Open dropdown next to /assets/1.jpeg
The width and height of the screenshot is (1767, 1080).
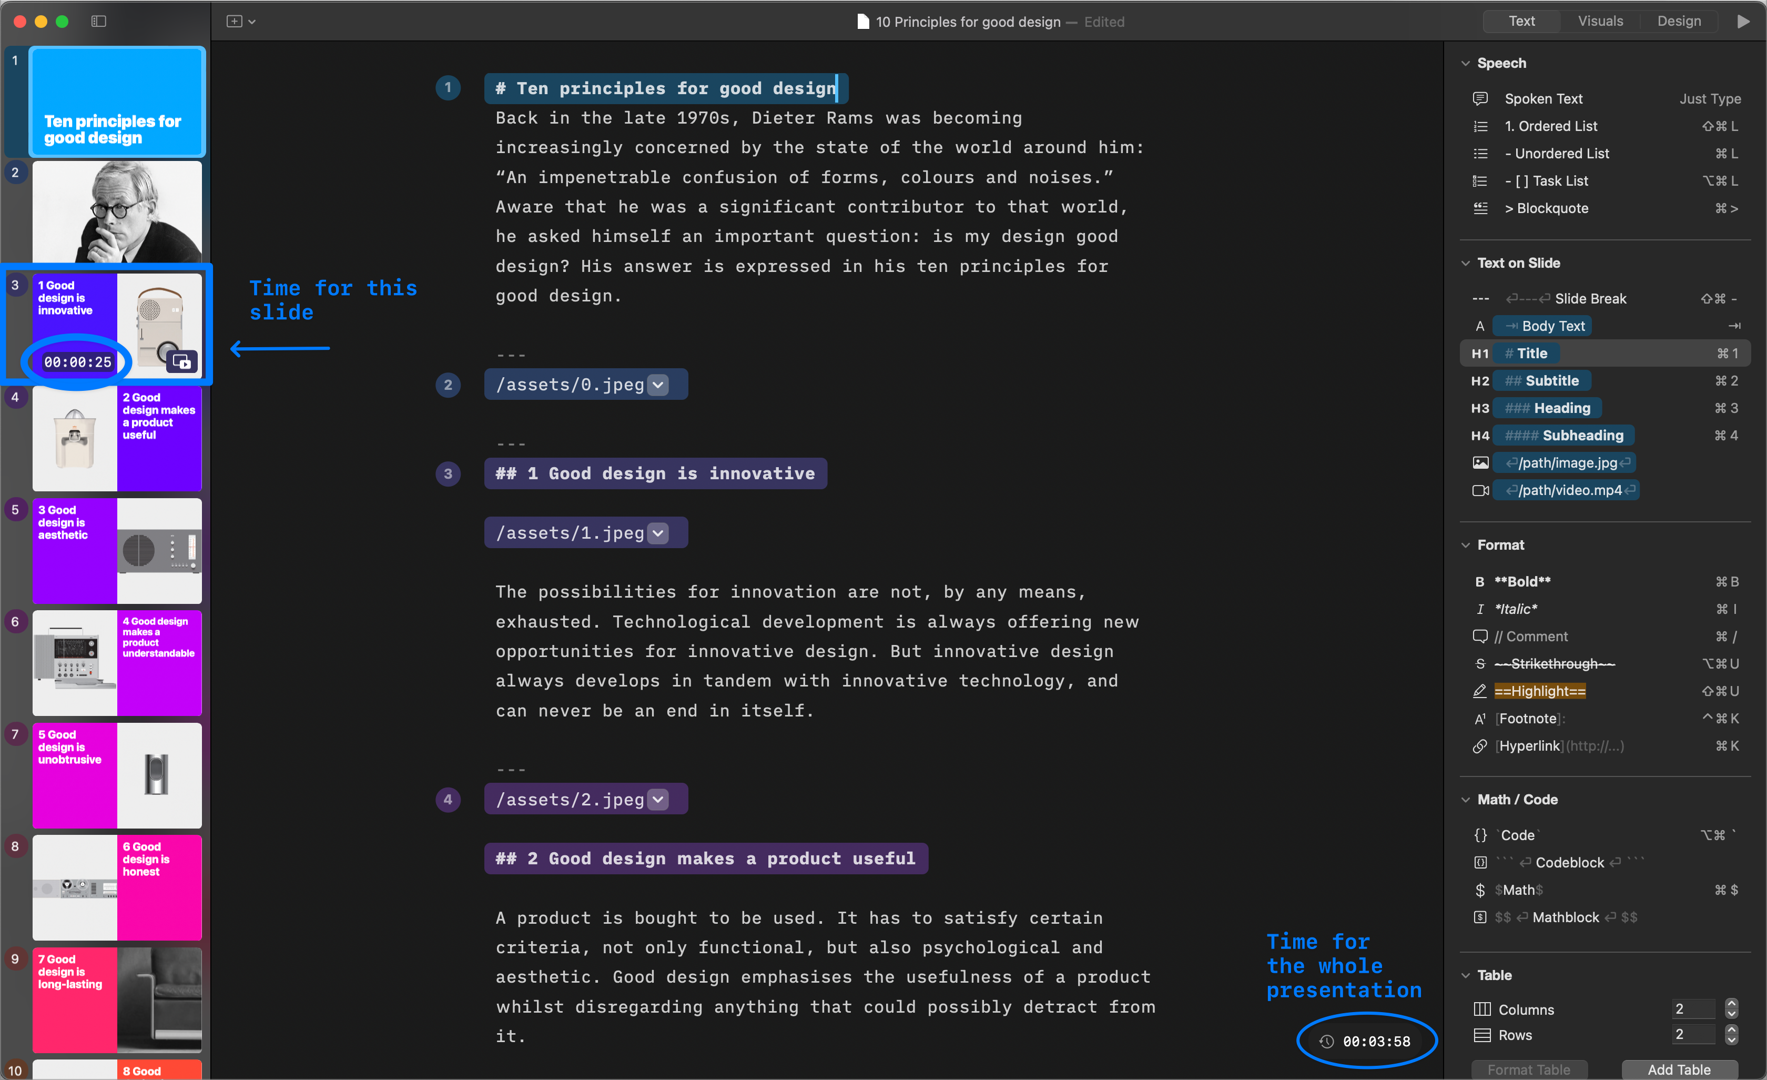657,533
